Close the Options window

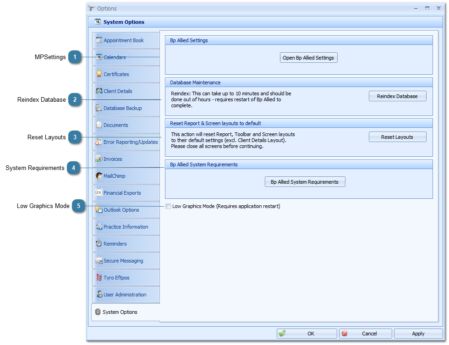(438, 8)
